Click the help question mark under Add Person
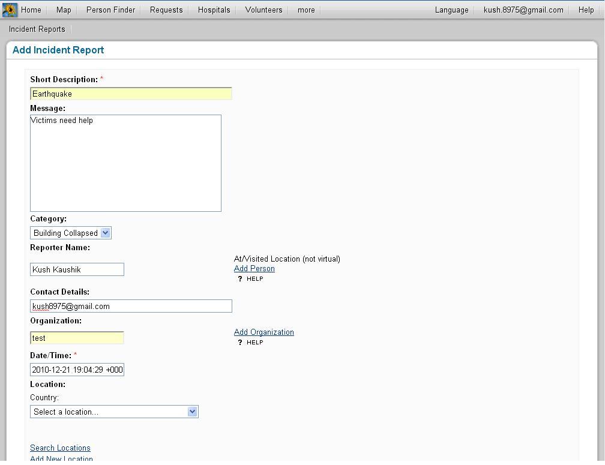Screen dimensions: 605x465 point(240,279)
